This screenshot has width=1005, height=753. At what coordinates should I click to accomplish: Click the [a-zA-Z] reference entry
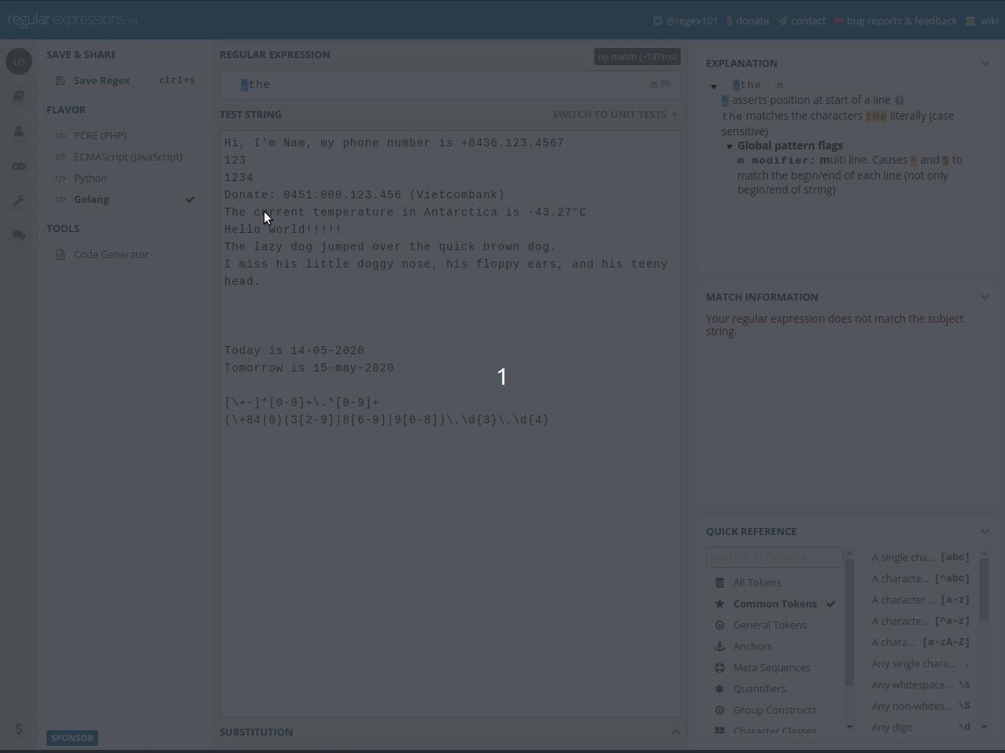[920, 642]
